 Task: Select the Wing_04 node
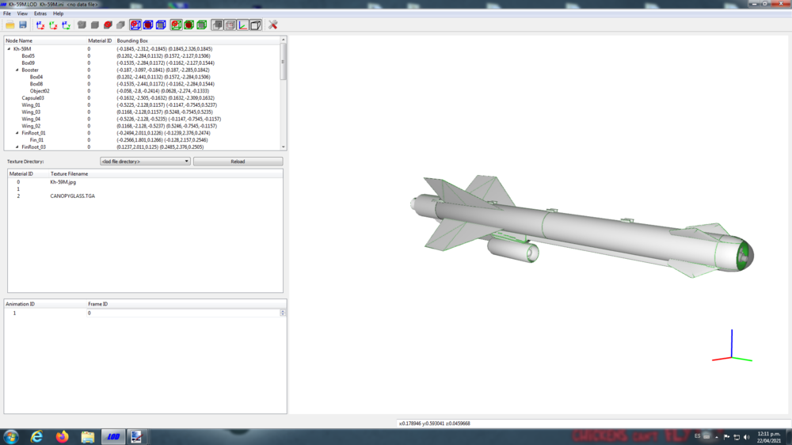[31, 120]
